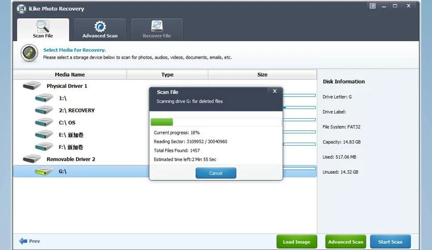Viewport: 432px width, 250px height.
Task: Click the Reading Sector: 3109952 / 30040960 text
Action: click(190, 142)
